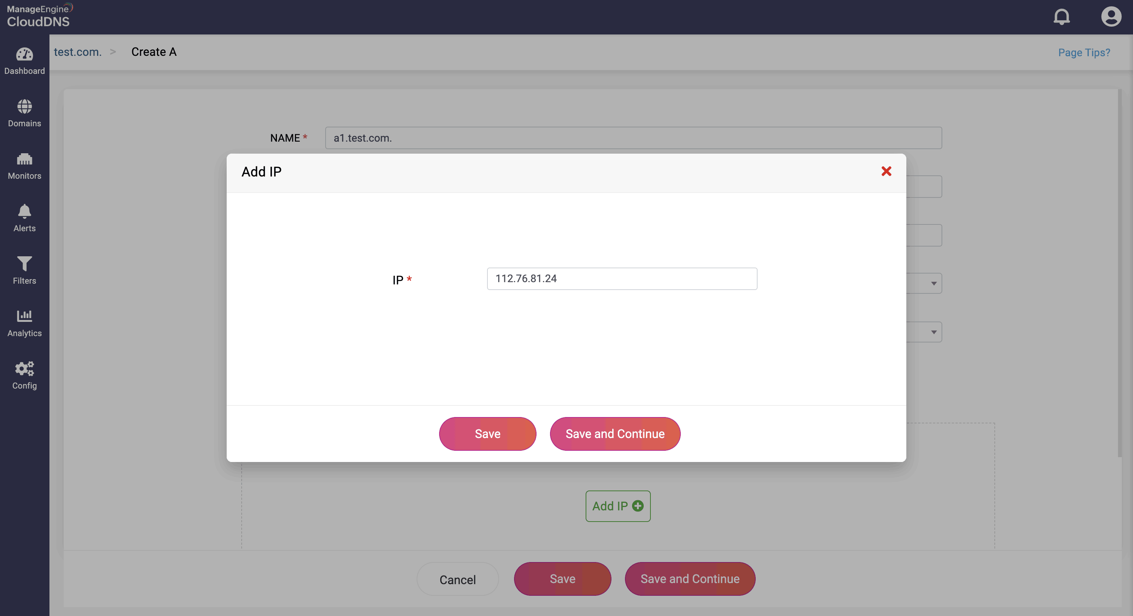Click Cancel at the page bottom
This screenshot has width=1133, height=616.
click(x=457, y=580)
